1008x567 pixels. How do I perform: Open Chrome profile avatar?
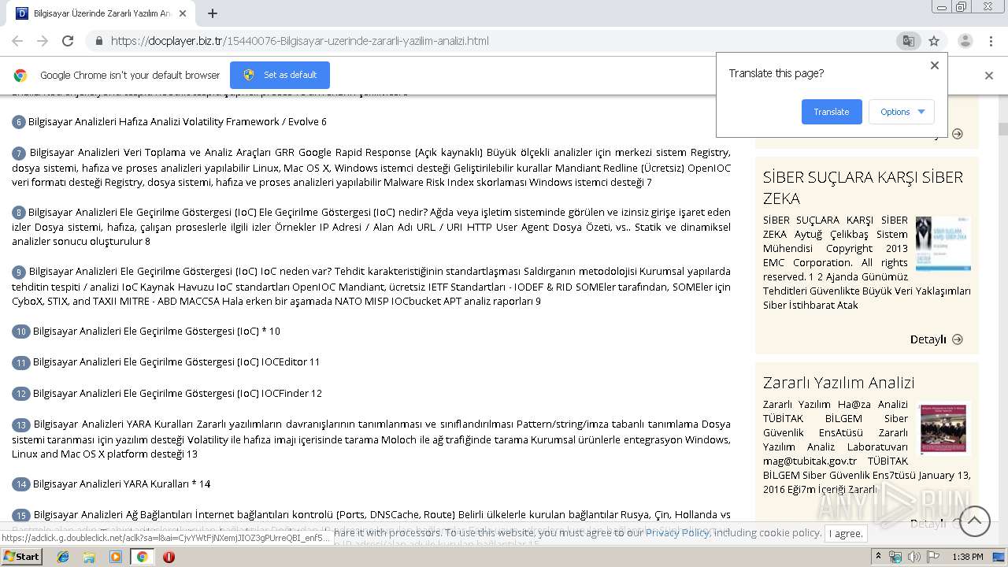tap(965, 41)
